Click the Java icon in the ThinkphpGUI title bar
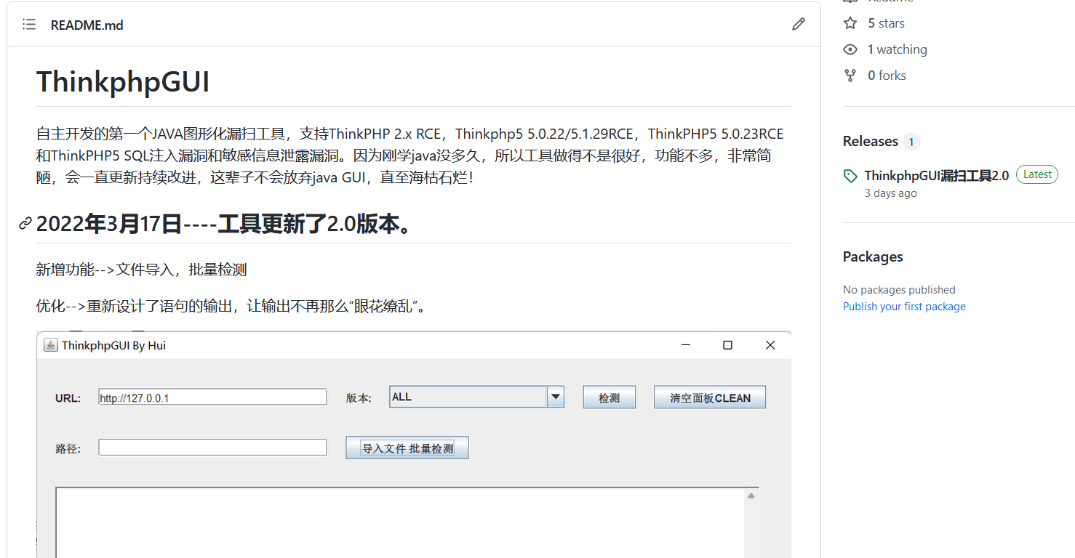The height and width of the screenshot is (558, 1075). pyautogui.click(x=50, y=345)
